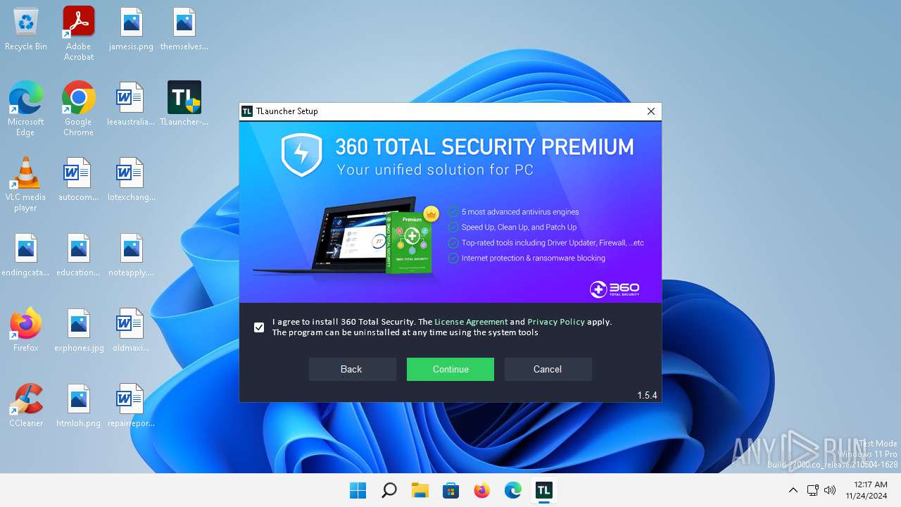This screenshot has height=507, width=901.
Task: Click the green Continue button
Action: point(450,369)
